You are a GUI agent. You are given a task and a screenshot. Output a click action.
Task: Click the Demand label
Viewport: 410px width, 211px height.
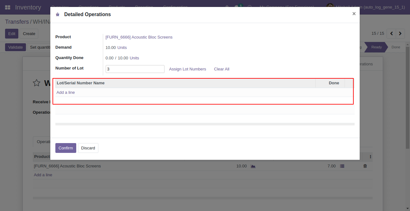63,47
